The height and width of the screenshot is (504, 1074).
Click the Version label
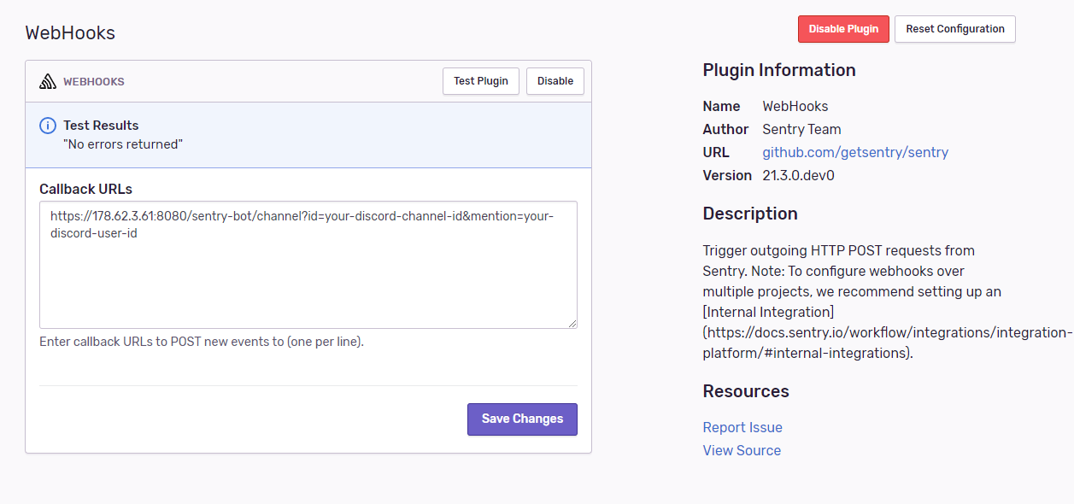(x=727, y=176)
